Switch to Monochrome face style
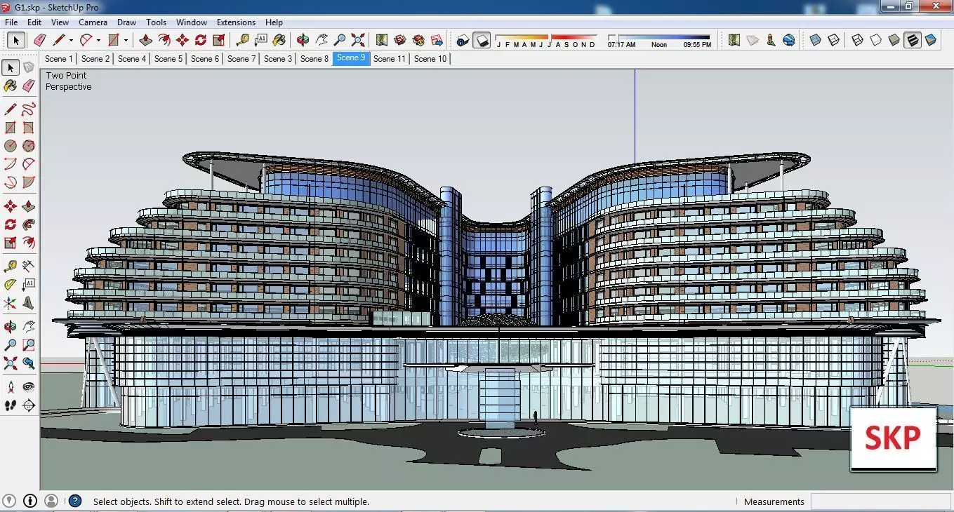The width and height of the screenshot is (954, 512). click(x=930, y=40)
